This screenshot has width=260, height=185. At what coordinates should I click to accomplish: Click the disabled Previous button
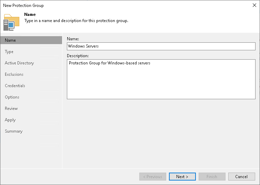pos(153,177)
